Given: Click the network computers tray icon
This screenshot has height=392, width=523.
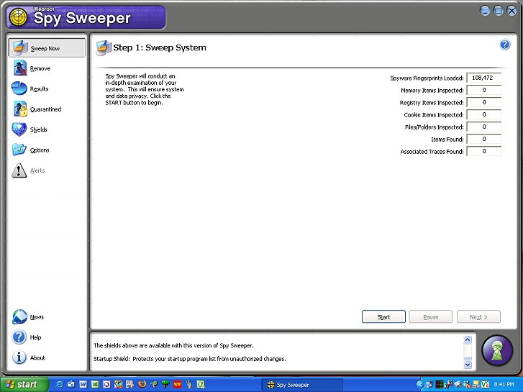Looking at the screenshot, I should coord(429,384).
